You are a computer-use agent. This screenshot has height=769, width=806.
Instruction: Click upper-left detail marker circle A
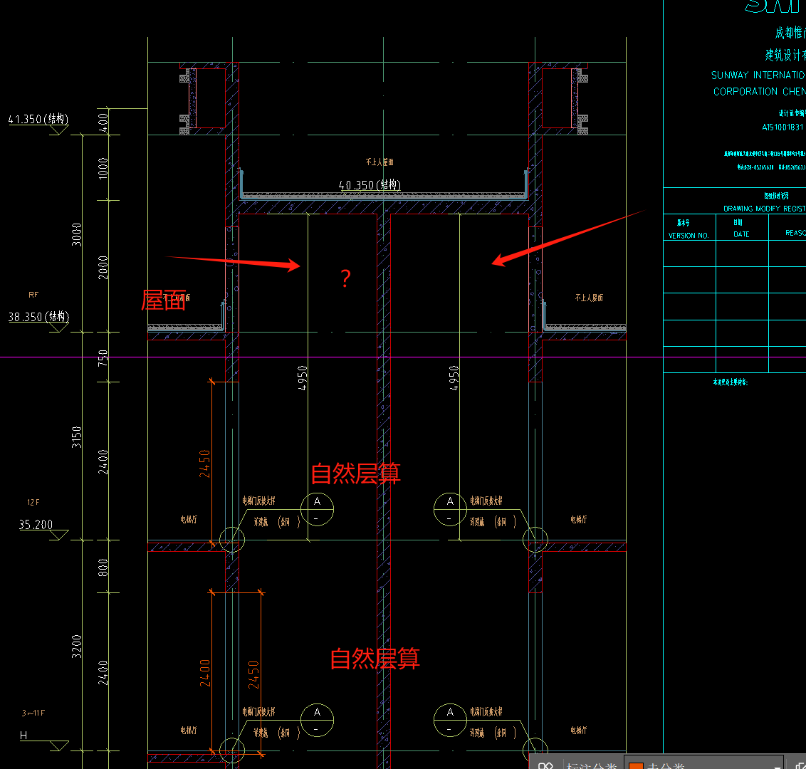(317, 509)
